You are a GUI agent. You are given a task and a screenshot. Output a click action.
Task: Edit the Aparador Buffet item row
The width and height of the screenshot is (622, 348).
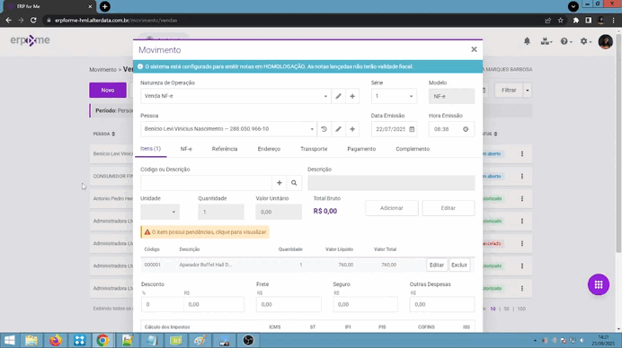[x=437, y=265]
